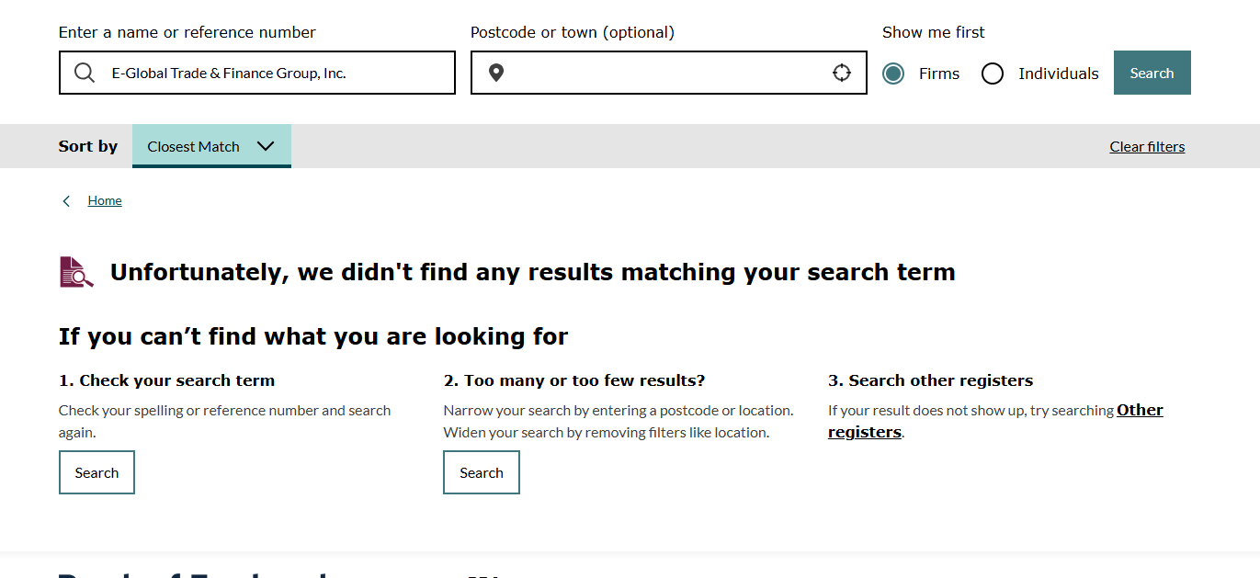The image size is (1260, 578).
Task: Go to Home breadcrumb link
Action: pos(105,201)
